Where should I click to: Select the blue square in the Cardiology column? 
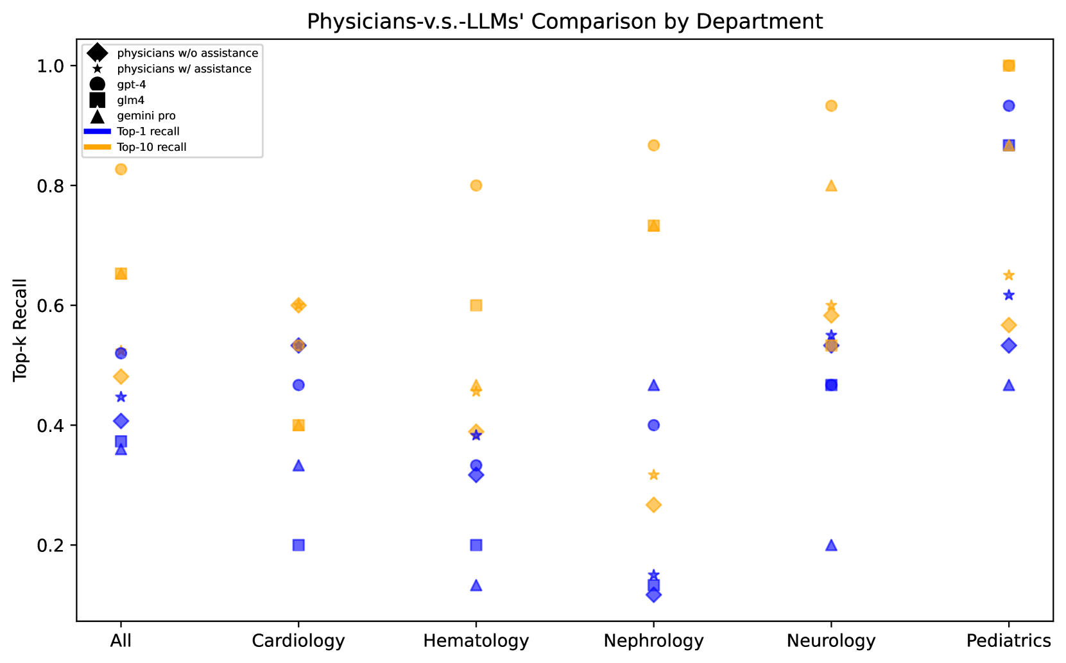pos(298,545)
